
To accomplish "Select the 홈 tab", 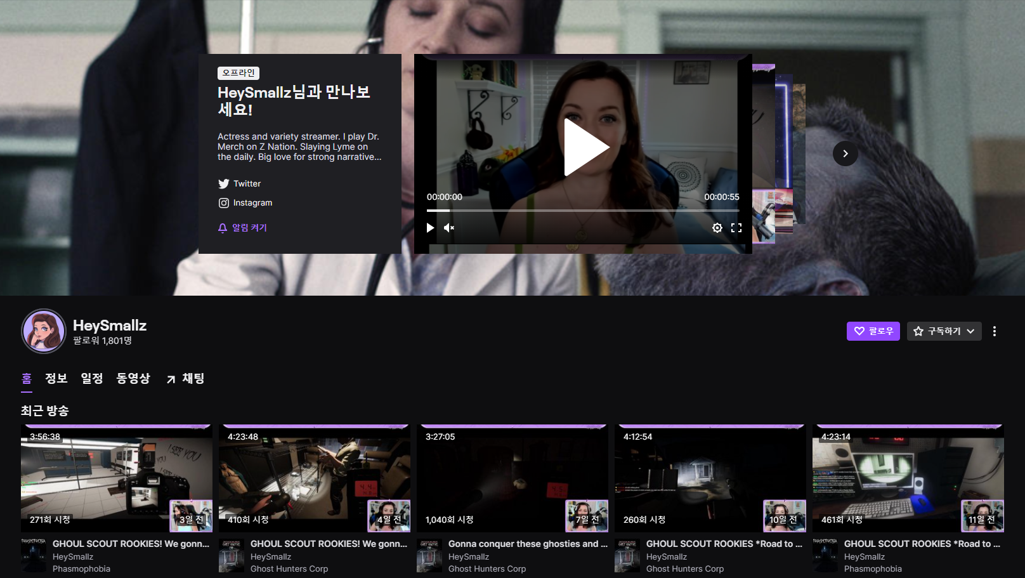I will tap(27, 379).
